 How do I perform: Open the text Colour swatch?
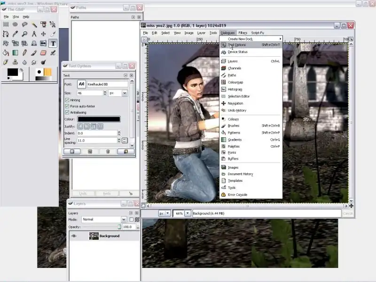(99, 119)
